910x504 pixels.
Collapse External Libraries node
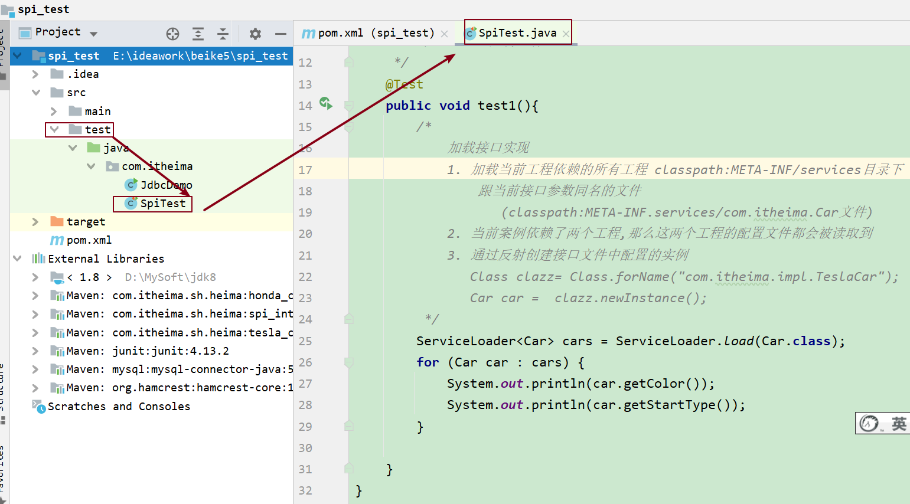[x=17, y=258]
